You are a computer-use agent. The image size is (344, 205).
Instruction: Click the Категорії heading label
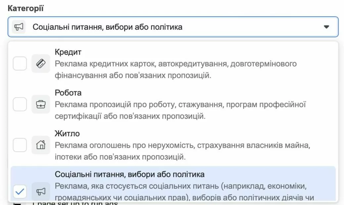pyautogui.click(x=25, y=8)
